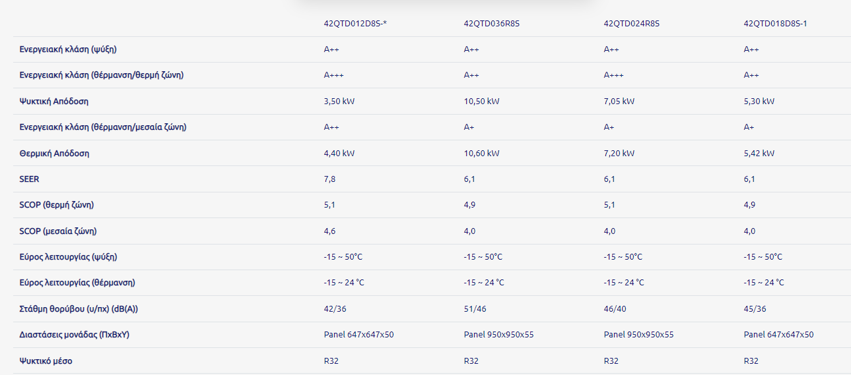The width and height of the screenshot is (851, 375).
Task: Click the SCOP (μεσαία ζώνη) row label
Action: [62, 231]
